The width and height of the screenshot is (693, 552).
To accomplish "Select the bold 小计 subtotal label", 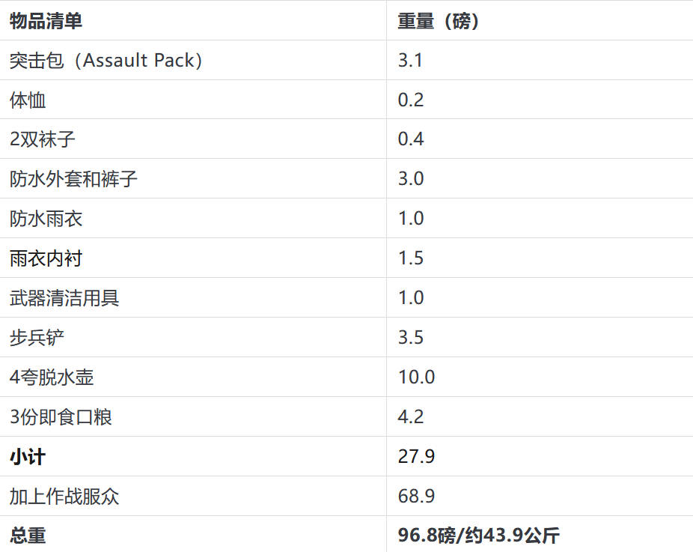I will 28,456.
